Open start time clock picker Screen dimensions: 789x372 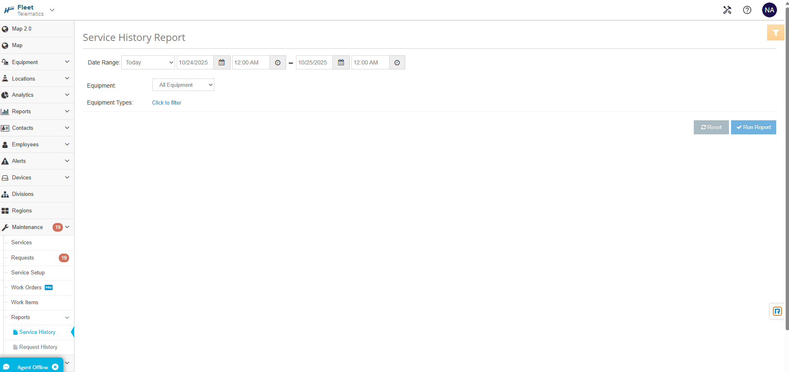click(278, 62)
